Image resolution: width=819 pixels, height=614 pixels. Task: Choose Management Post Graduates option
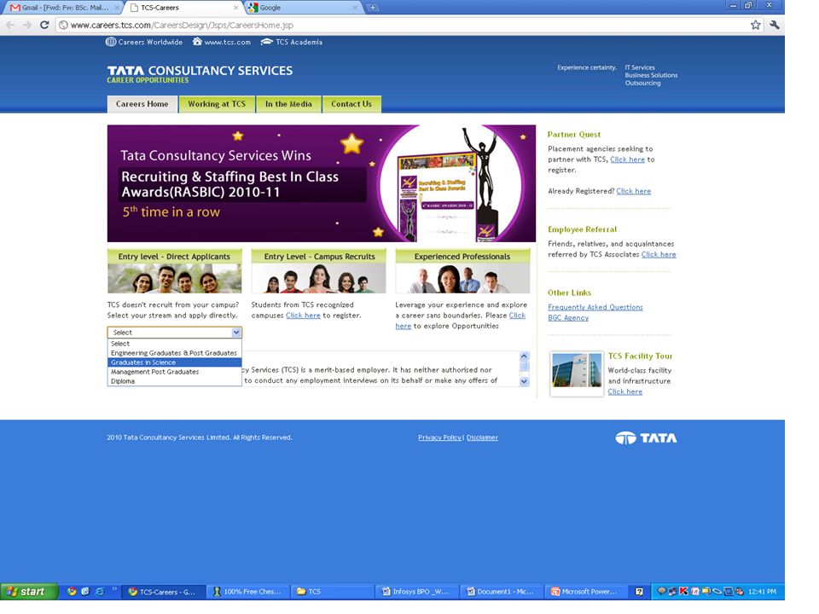tap(174, 372)
